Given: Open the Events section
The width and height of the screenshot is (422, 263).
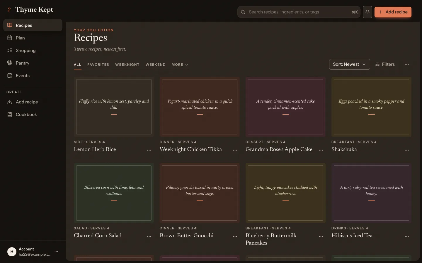Looking at the screenshot, I should click(x=33, y=76).
